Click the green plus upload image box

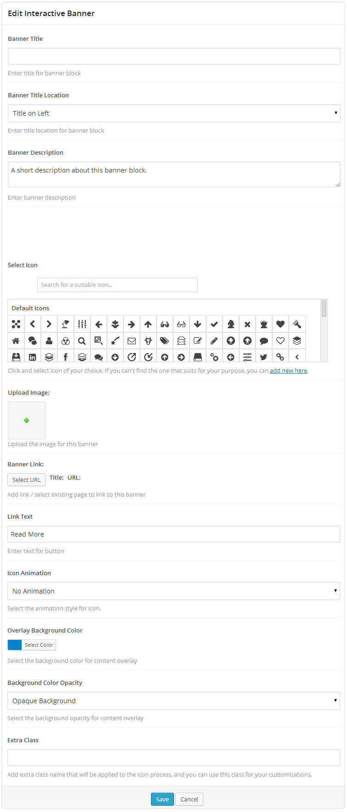(27, 420)
